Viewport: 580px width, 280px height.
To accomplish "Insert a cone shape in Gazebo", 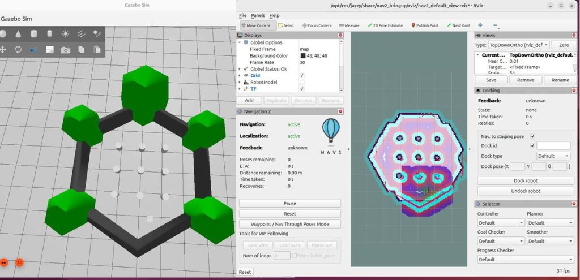I will (18, 34).
